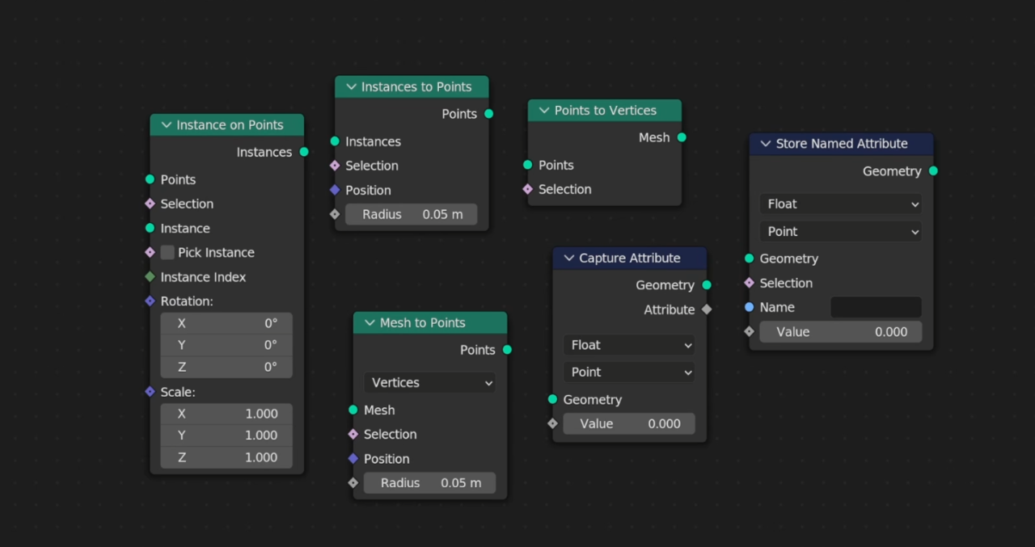Click the Selection input socket of Instance on Points
Screen dimensions: 1035x547
click(x=150, y=204)
